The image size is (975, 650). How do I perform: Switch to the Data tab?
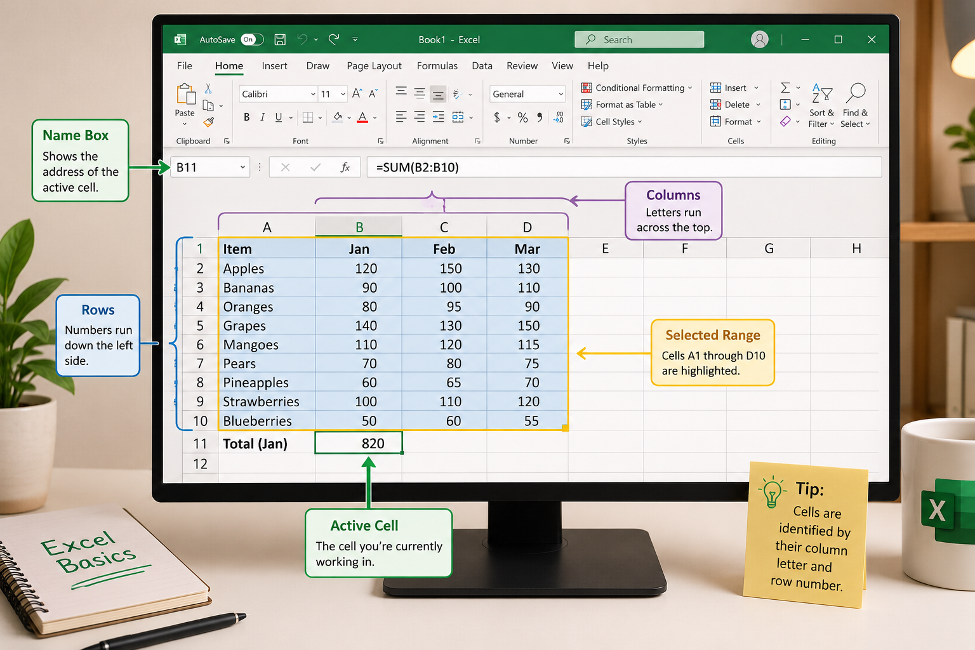click(482, 65)
